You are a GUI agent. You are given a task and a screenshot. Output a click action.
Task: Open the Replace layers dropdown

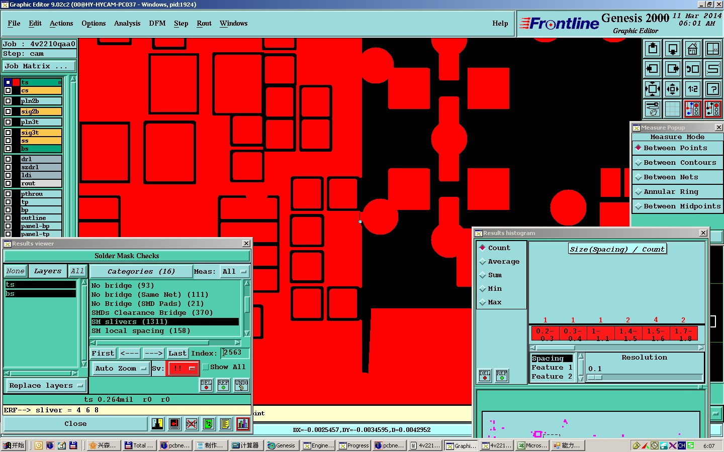46,386
